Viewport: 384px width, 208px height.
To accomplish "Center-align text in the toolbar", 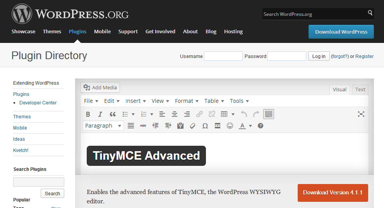I will pos(175,114).
